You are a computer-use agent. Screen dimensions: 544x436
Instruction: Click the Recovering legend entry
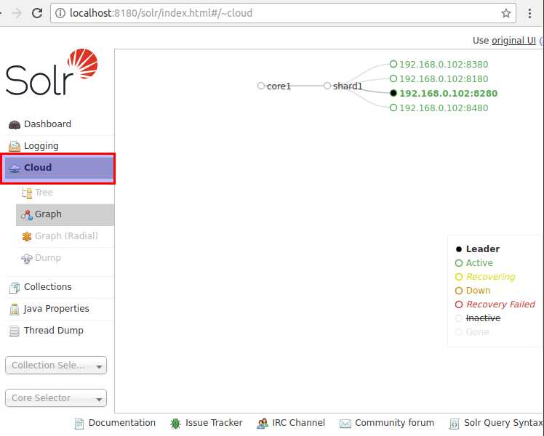pos(485,277)
